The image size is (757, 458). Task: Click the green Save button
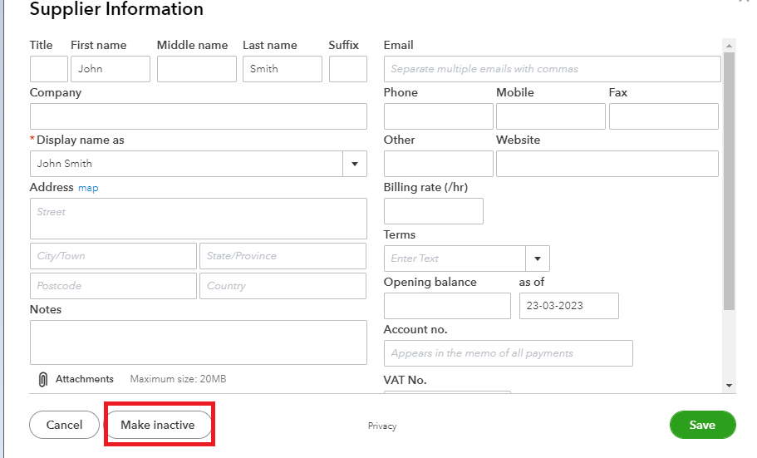coord(702,425)
